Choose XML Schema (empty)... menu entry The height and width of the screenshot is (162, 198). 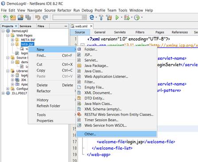(x=116, y=109)
